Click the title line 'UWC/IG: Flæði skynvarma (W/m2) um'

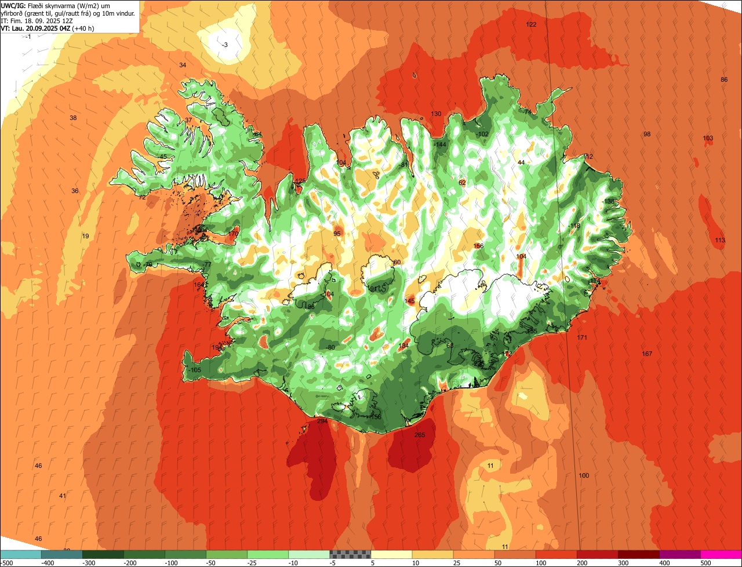(x=56, y=5)
